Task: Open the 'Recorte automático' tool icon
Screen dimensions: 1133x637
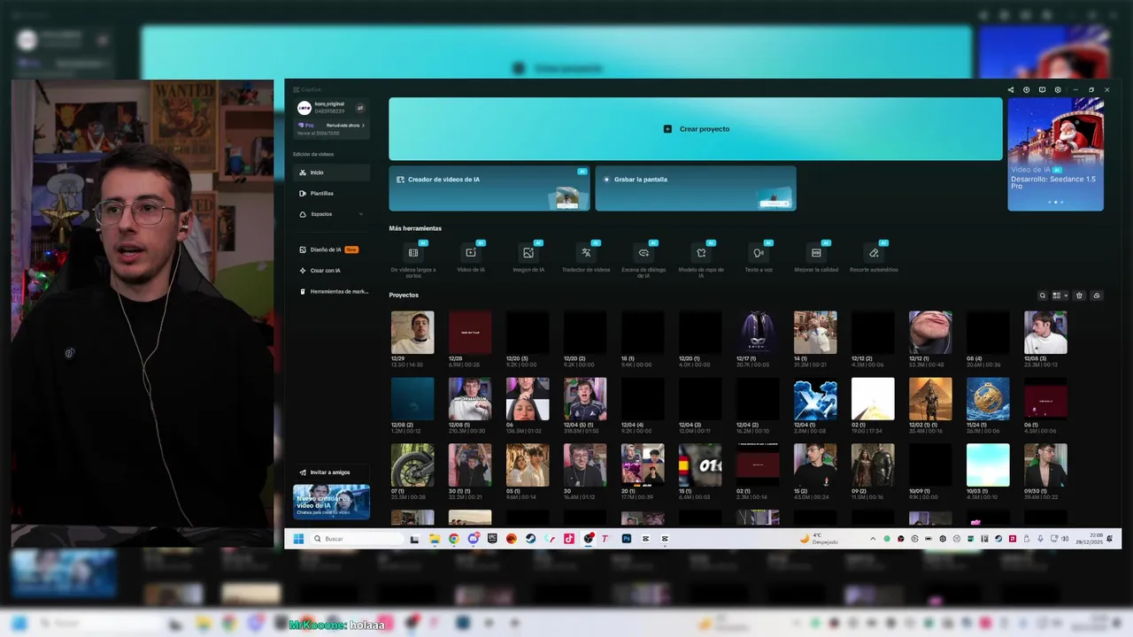Action: click(874, 253)
